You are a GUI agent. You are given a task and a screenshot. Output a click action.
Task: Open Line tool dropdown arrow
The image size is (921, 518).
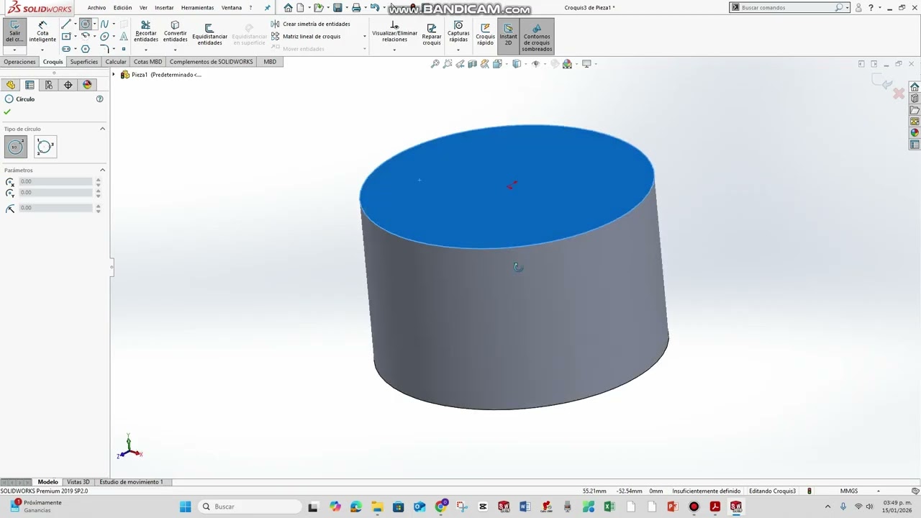click(75, 24)
